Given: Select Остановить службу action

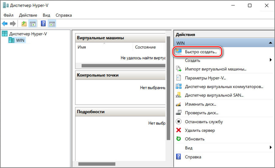Looking at the screenshot, I should coord(204,122).
